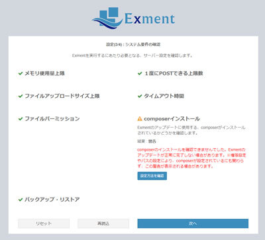Click the green check beside ファイルアップロードサイズ上限
Screen dimensions: 265x240
[21, 96]
